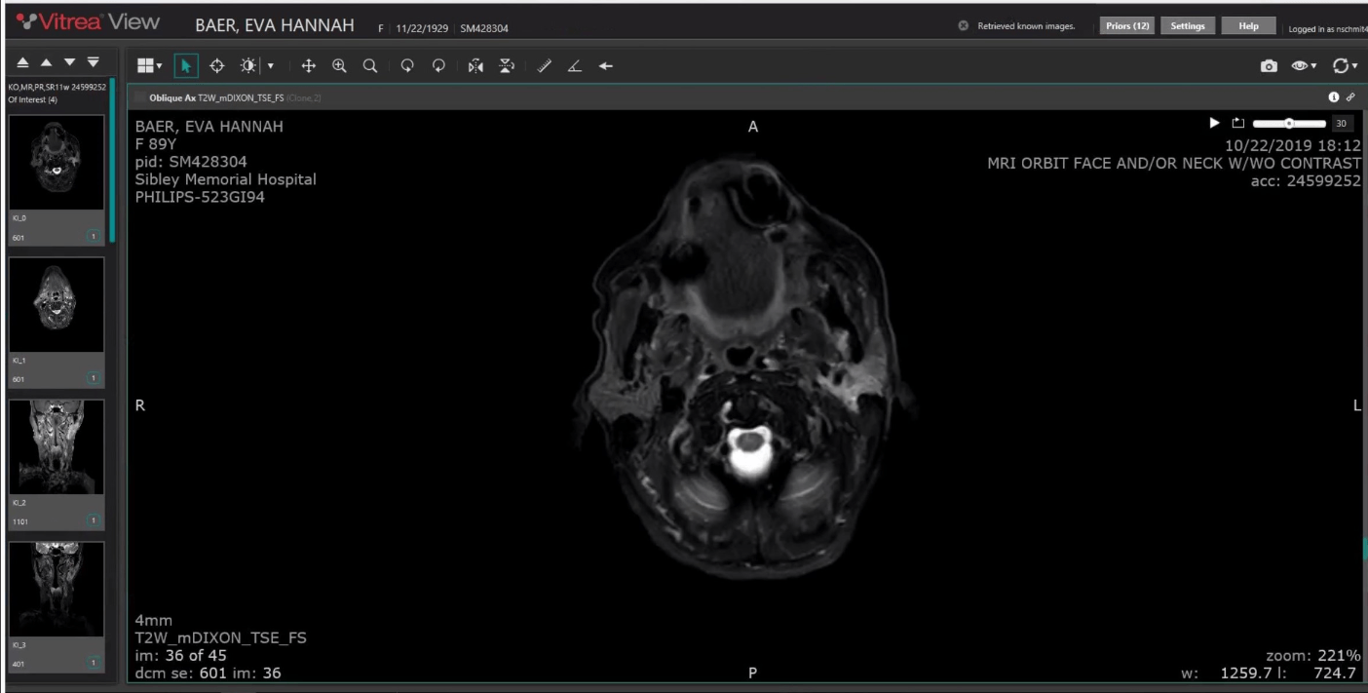Select the pan move tool
This screenshot has width=1368, height=693.
point(308,65)
